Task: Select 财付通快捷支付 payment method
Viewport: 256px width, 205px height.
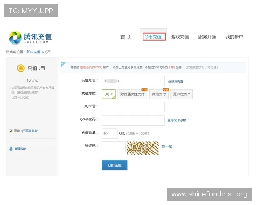Action: pyautogui.click(x=132, y=94)
